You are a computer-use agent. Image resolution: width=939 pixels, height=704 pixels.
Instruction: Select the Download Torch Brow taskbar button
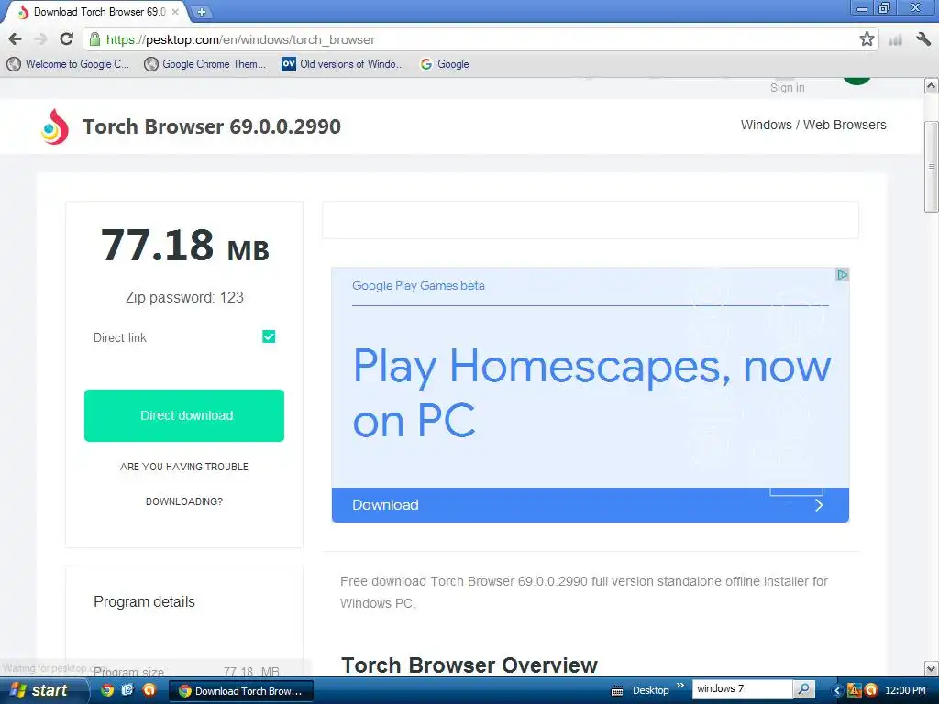point(241,691)
